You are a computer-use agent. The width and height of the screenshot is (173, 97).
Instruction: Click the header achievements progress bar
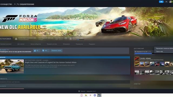(81, 40)
